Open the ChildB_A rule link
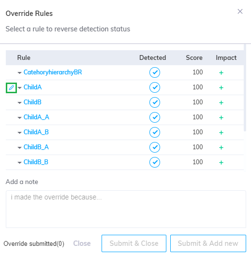The height and width of the screenshot is (256, 251). [x=36, y=147]
